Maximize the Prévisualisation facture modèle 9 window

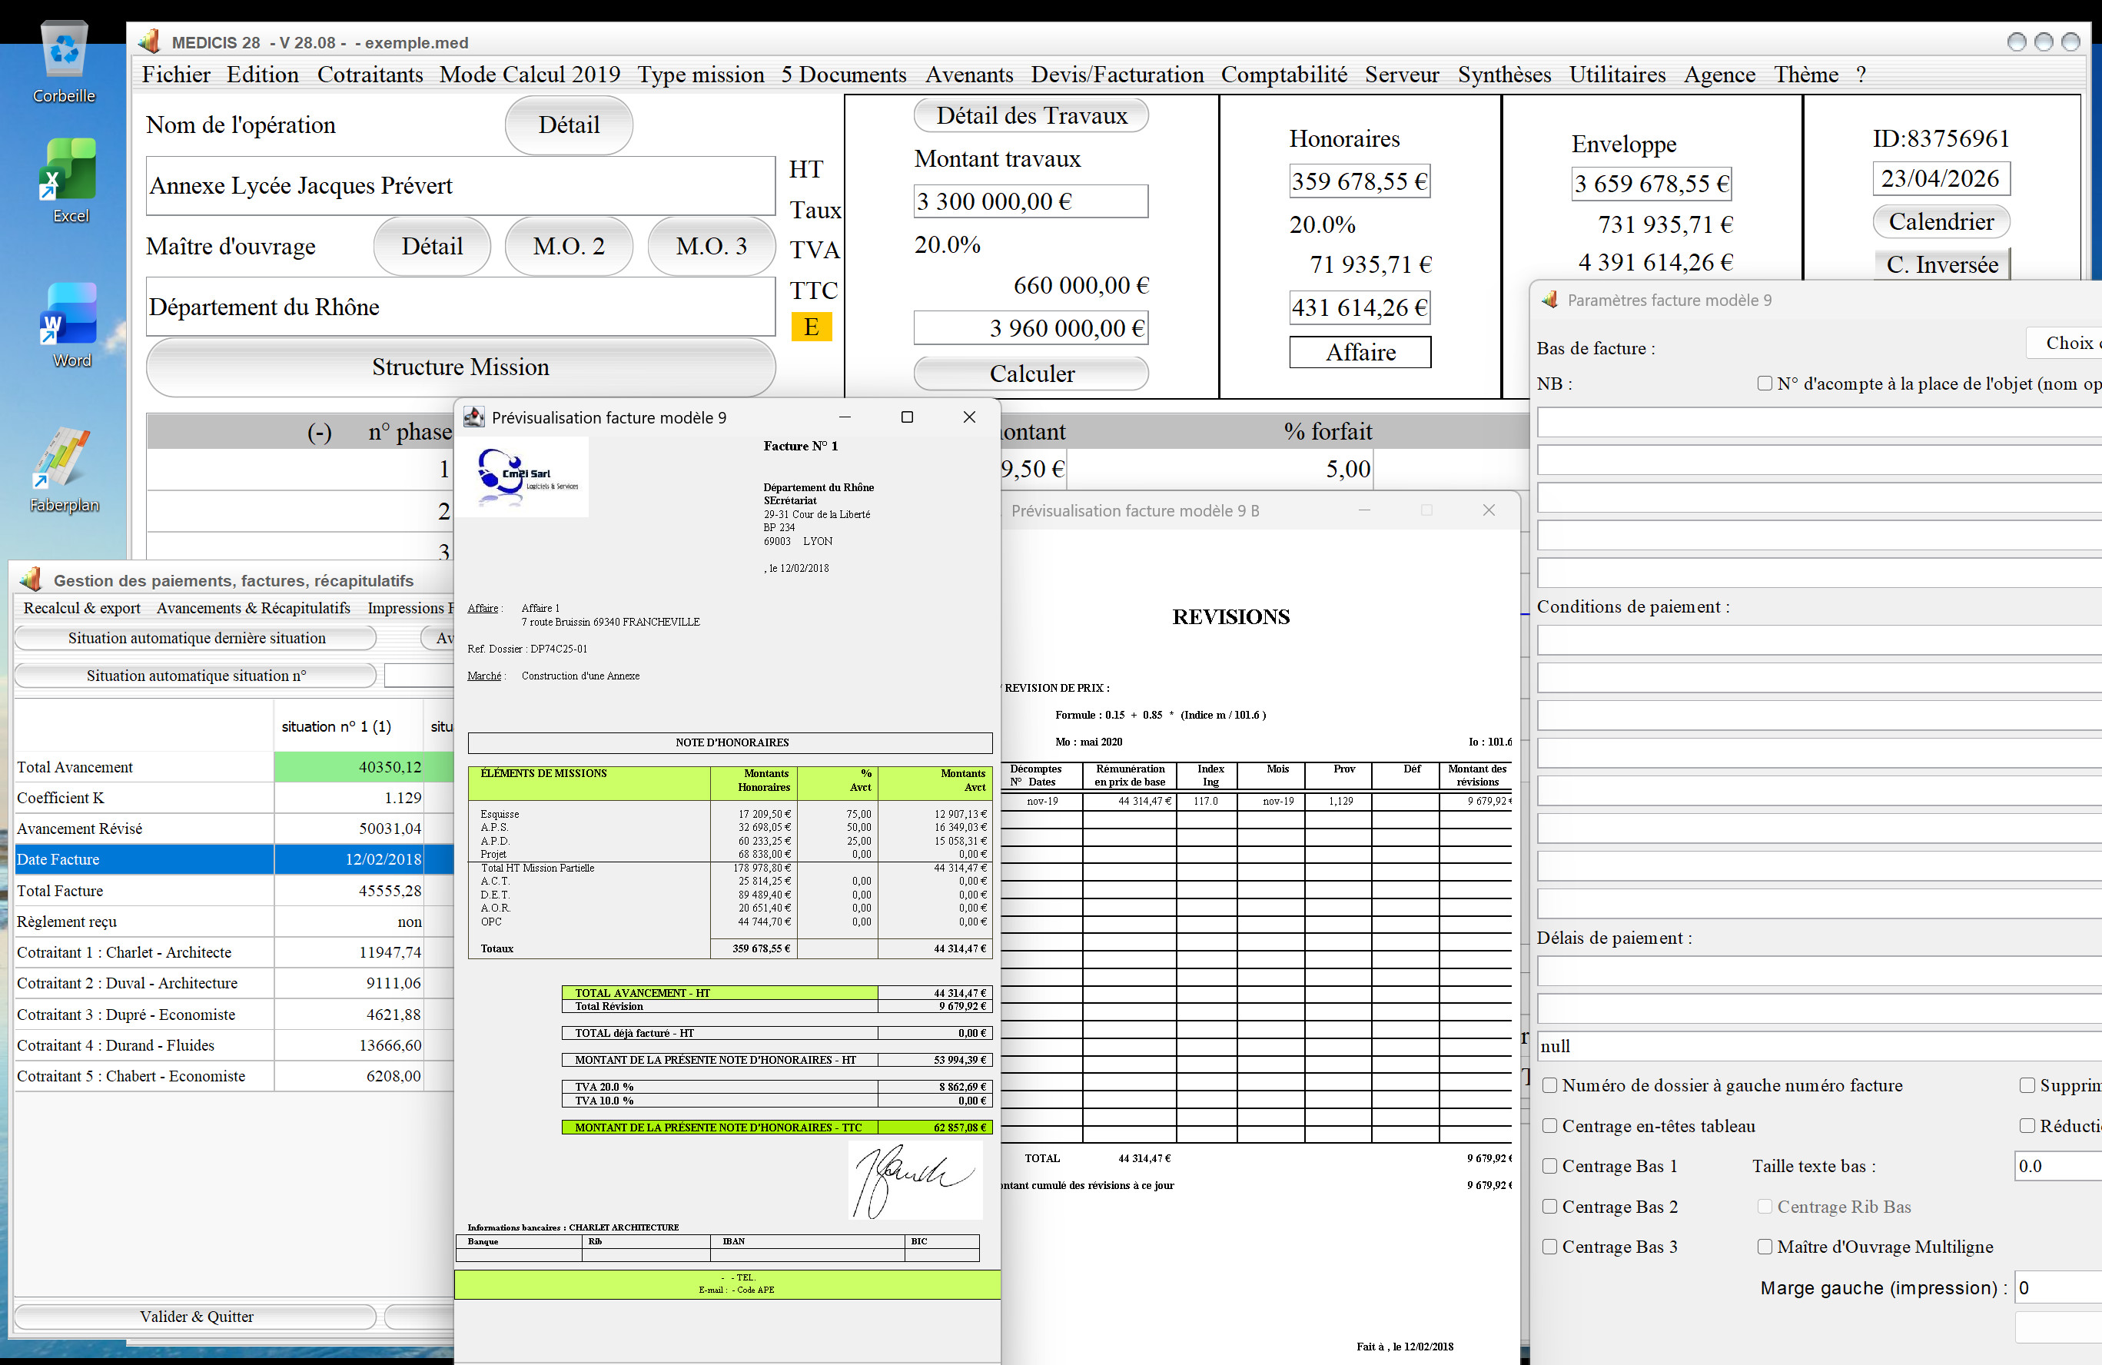coord(906,417)
